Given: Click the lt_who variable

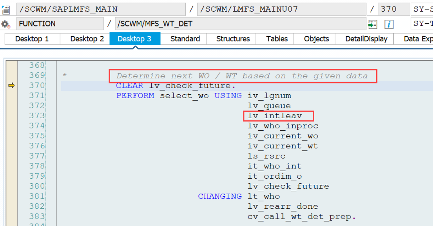Looking at the screenshot, I should (264, 196).
